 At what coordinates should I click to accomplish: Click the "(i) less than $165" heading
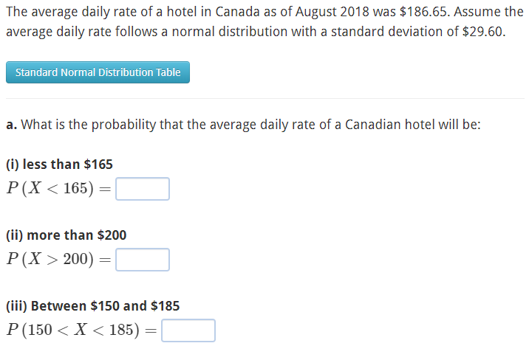(x=59, y=165)
